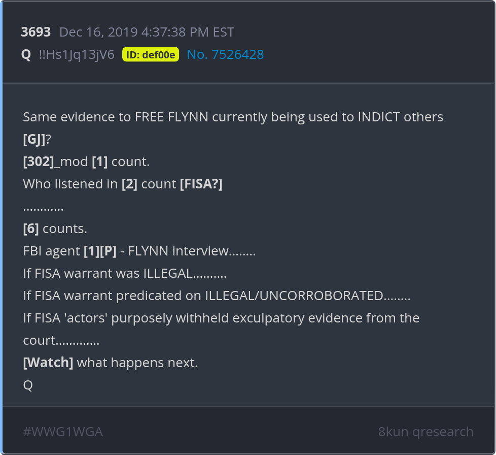This screenshot has width=496, height=455.
Task: Click the tripcode !!Hs1Jq13jV6
Action: point(77,55)
